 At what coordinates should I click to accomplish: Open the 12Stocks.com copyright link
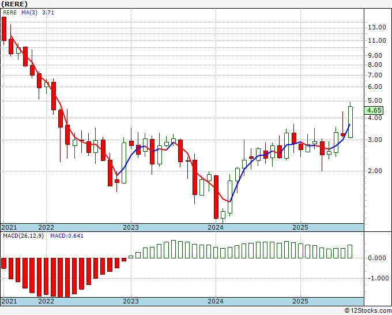coord(368,310)
